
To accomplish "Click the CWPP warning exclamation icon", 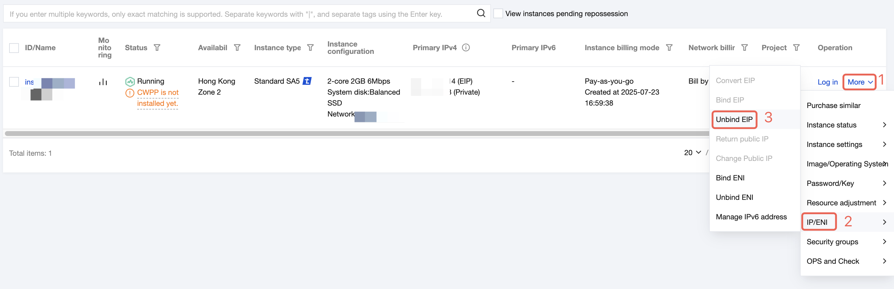I will coord(130,93).
